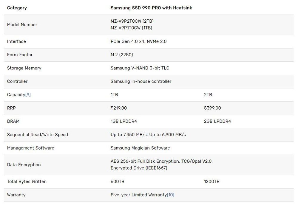Viewport: 298px width, 210px height.
Task: Open footnote [10] link after Warranty
Action: click(x=171, y=195)
